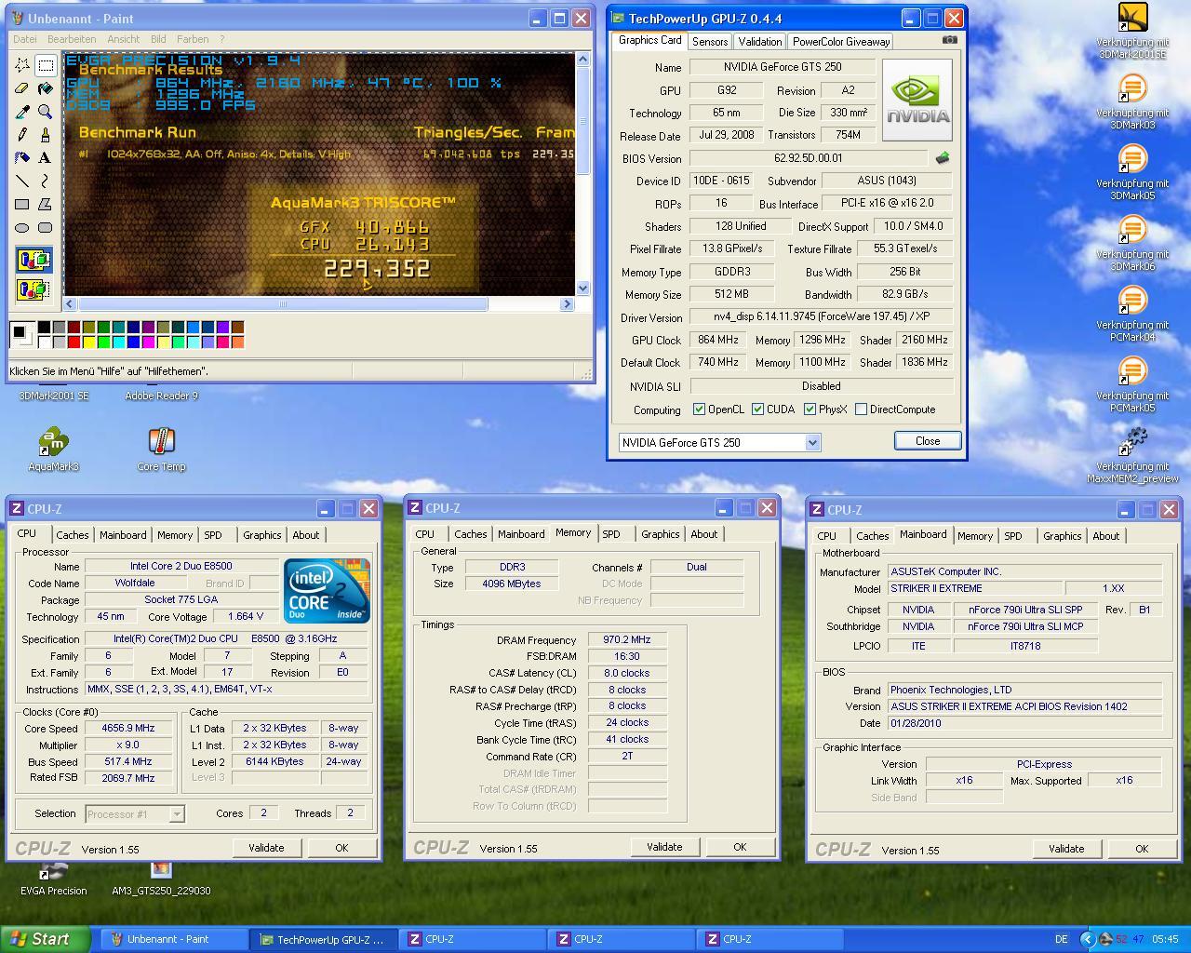Viewport: 1191px width, 953px height.
Task: Toggle the PhysX checkbox in GPU-Z
Action: pos(810,409)
